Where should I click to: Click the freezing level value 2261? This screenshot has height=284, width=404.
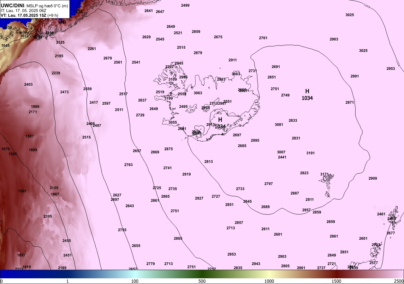pyautogui.click(x=92, y=49)
